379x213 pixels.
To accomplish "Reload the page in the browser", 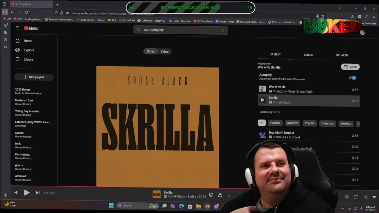I will 26,12.
